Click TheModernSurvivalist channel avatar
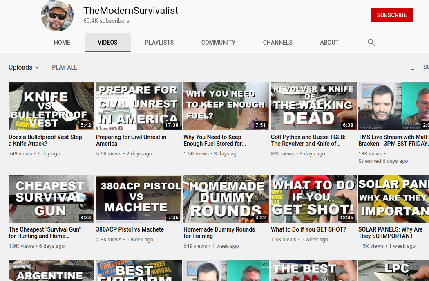The height and width of the screenshot is (281, 429). point(57,15)
